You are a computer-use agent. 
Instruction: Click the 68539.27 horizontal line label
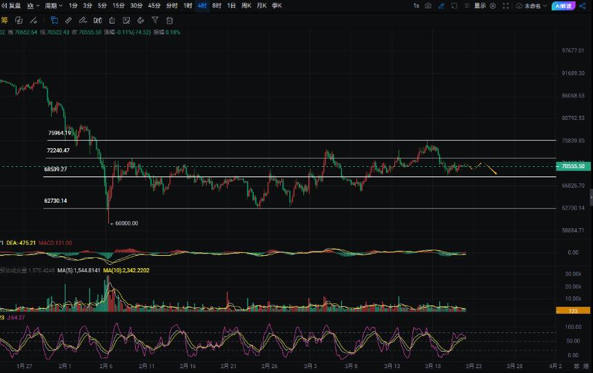click(56, 169)
